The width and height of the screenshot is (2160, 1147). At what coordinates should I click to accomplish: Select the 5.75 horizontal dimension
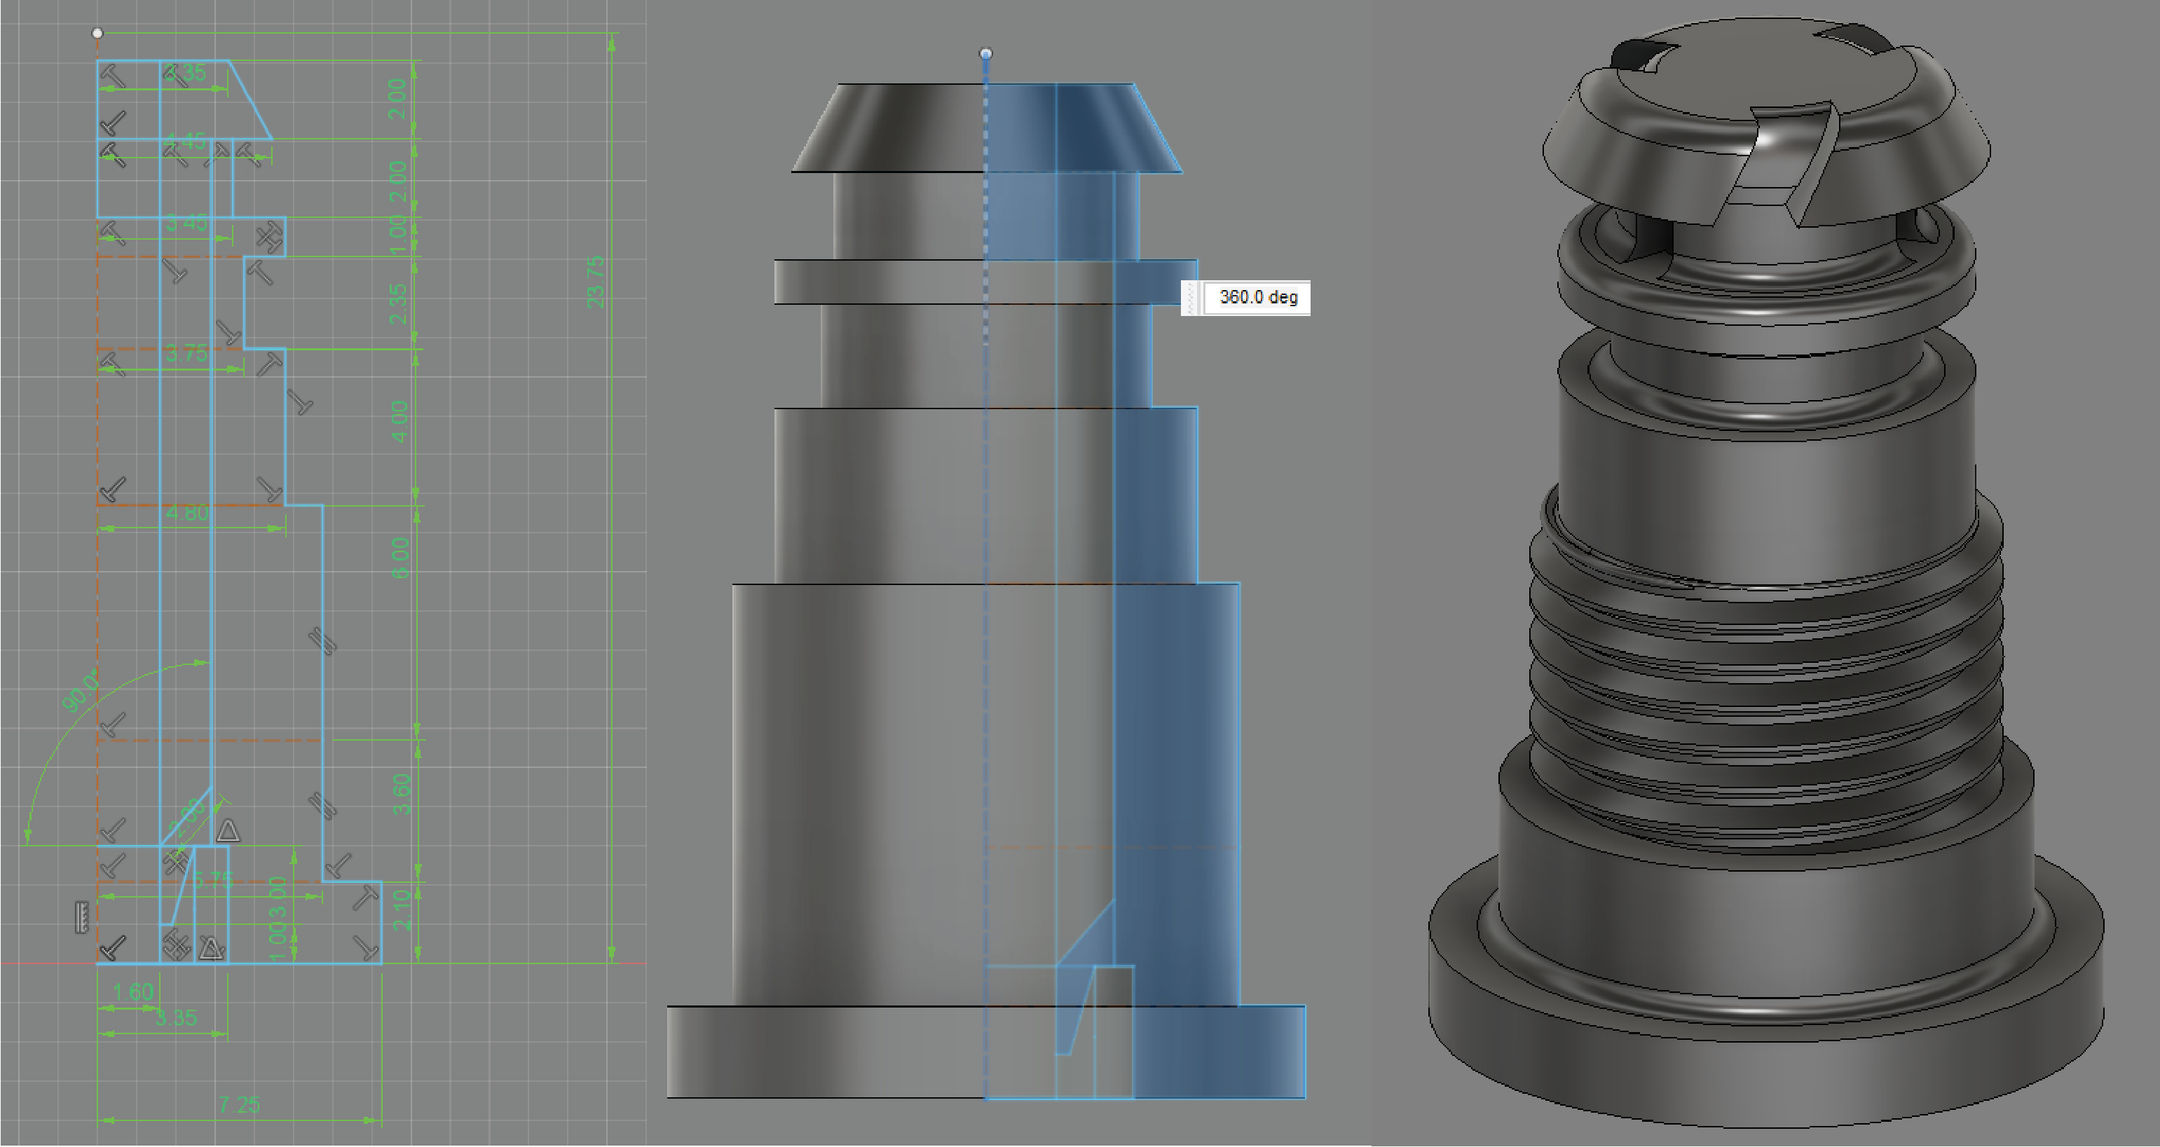point(213,879)
